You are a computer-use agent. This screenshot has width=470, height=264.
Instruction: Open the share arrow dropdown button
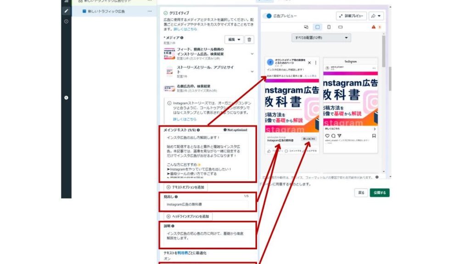pyautogui.click(x=376, y=16)
